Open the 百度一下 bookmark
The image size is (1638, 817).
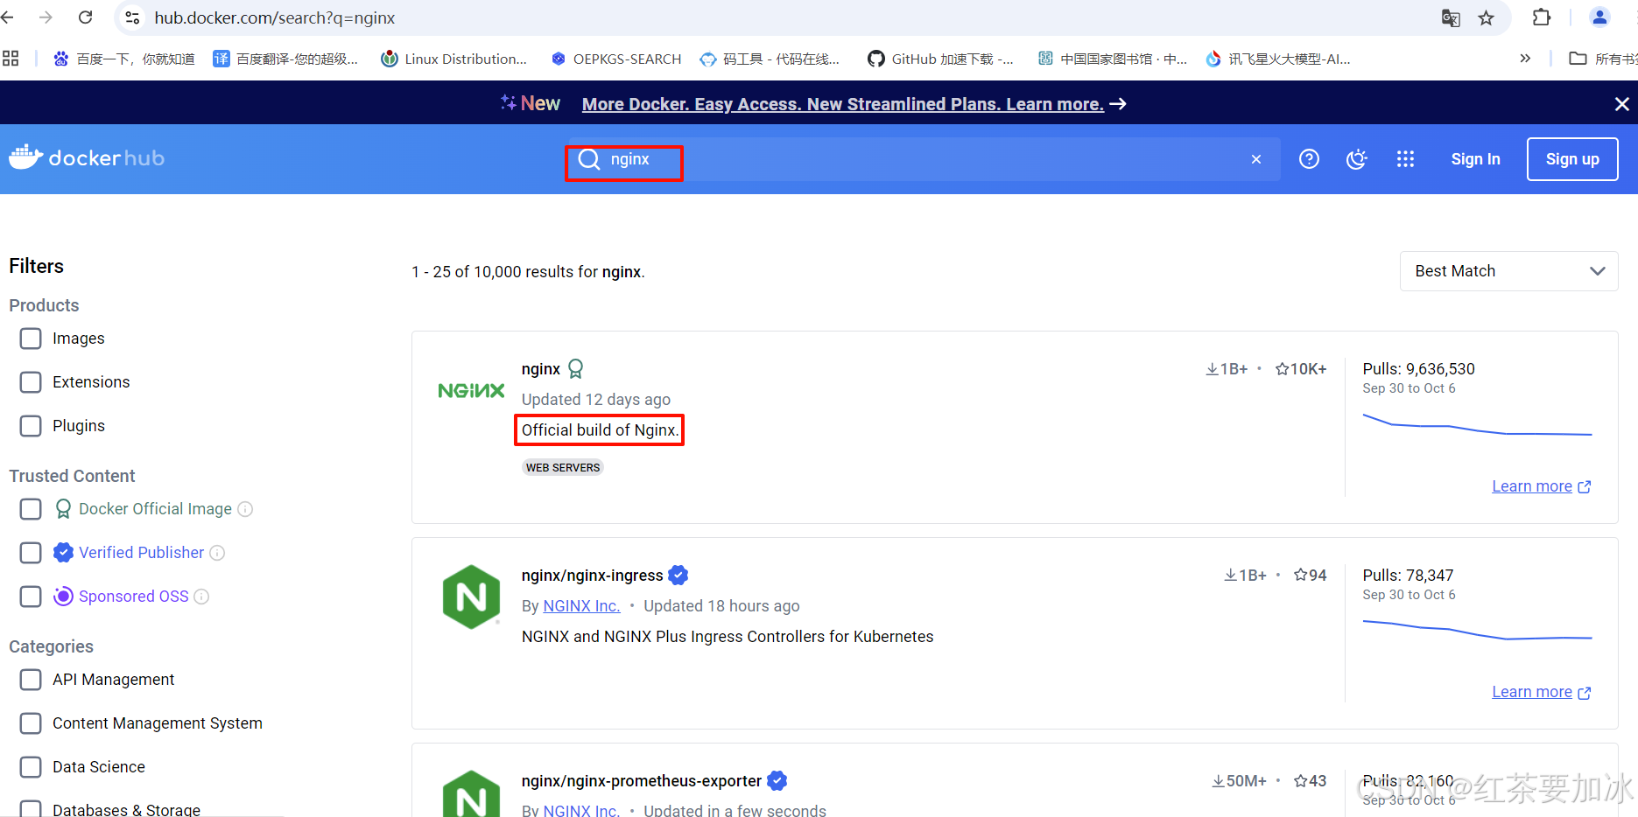[x=124, y=59]
